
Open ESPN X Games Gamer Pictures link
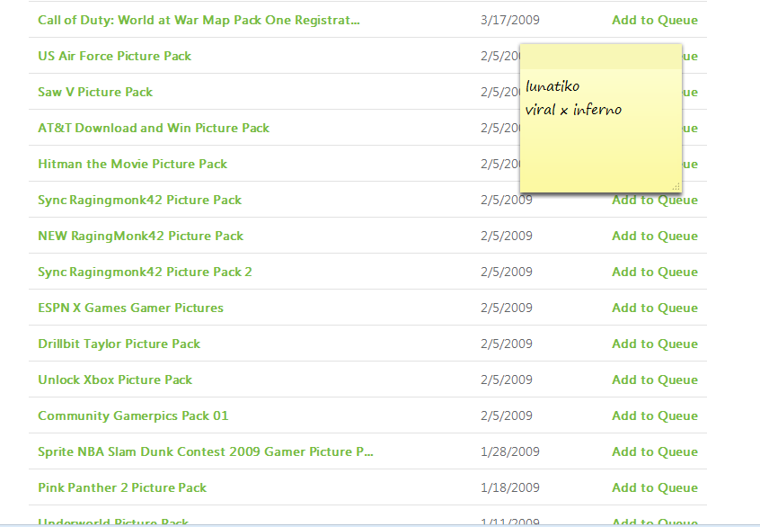coord(130,308)
